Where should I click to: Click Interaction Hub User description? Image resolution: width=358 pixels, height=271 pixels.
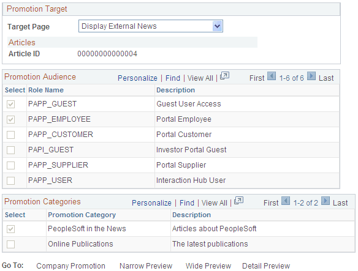191,180
